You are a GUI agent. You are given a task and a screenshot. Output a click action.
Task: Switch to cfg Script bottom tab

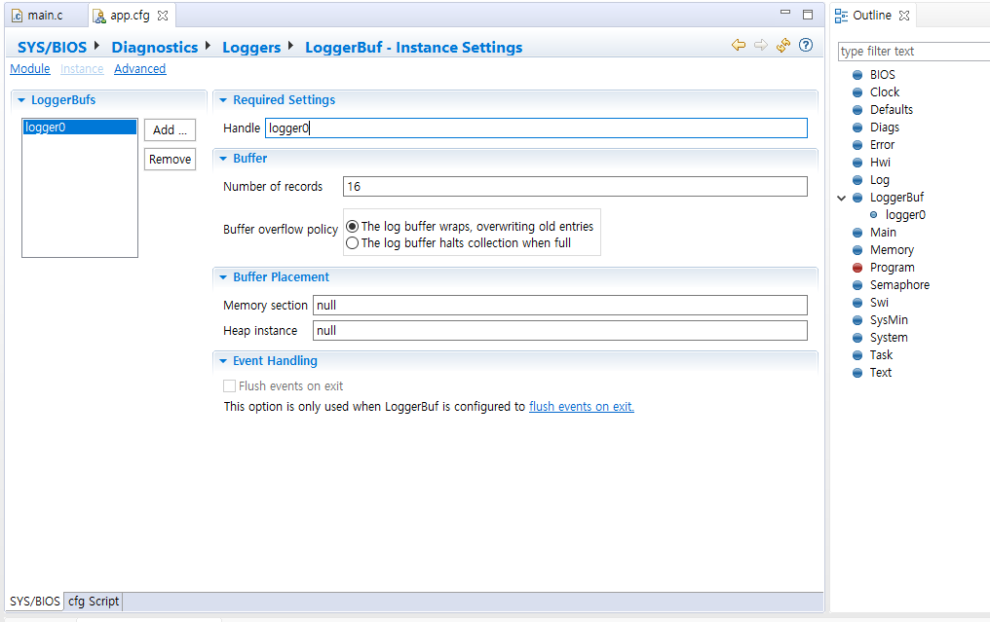point(94,602)
